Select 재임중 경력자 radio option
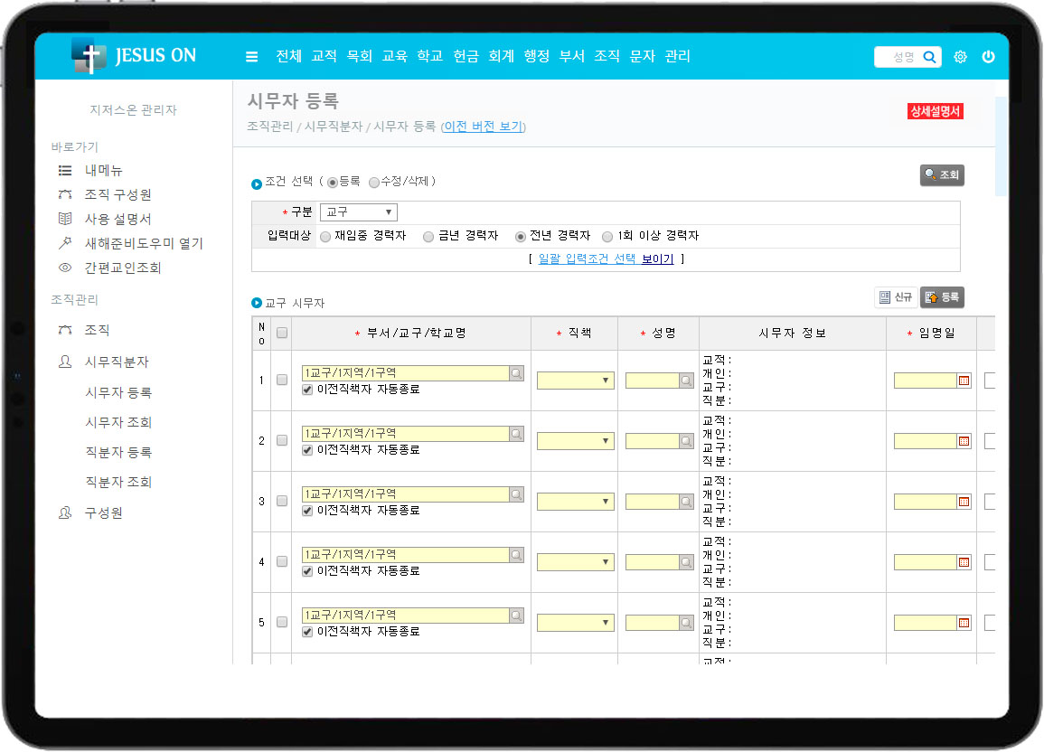 point(325,237)
